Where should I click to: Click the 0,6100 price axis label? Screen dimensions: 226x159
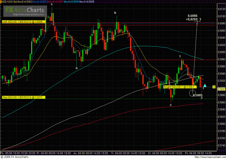pyautogui.click(x=221, y=16)
